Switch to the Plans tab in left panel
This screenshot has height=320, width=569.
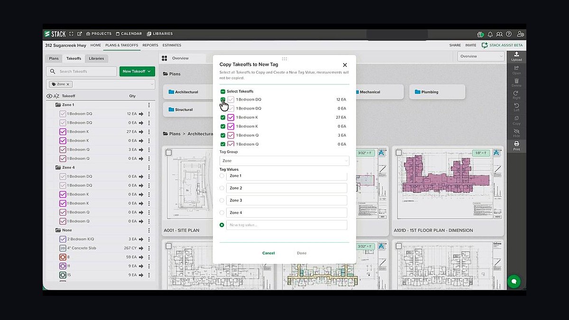click(x=54, y=59)
